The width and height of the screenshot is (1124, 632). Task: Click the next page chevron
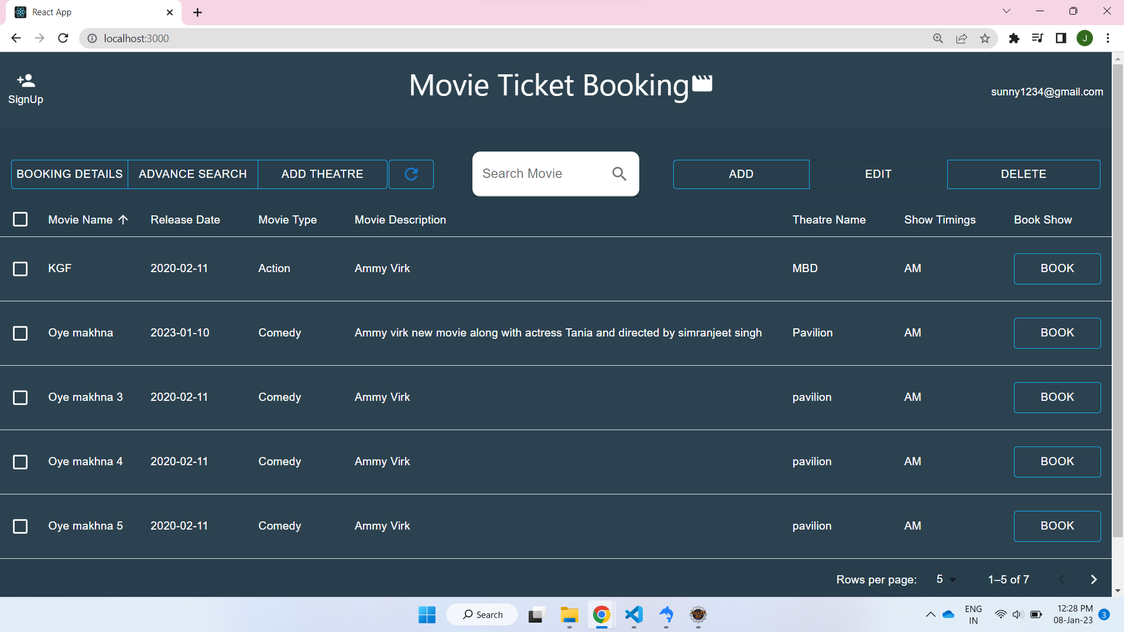pyautogui.click(x=1093, y=579)
